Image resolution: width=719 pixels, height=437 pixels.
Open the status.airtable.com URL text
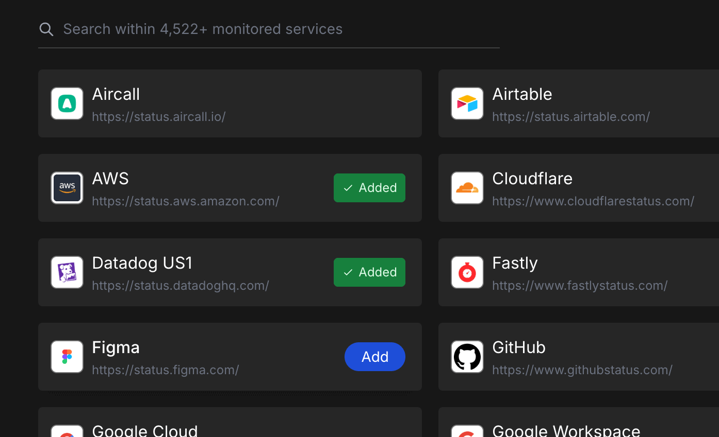click(x=571, y=117)
